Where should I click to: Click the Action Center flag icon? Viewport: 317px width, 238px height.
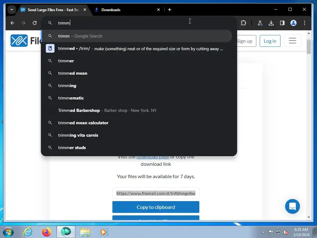271,232
